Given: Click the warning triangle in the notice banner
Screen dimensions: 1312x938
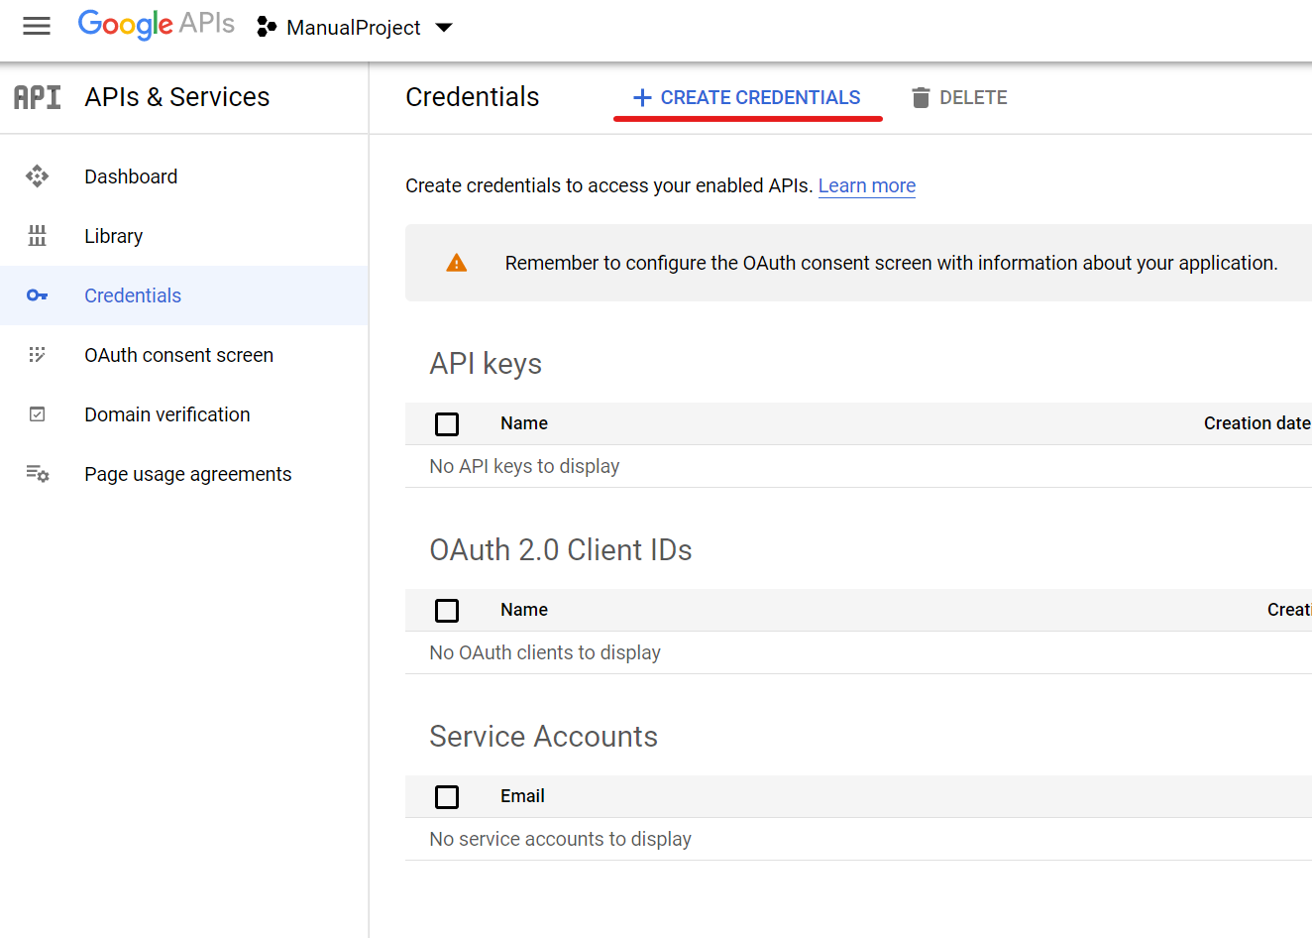Looking at the screenshot, I should 457,262.
